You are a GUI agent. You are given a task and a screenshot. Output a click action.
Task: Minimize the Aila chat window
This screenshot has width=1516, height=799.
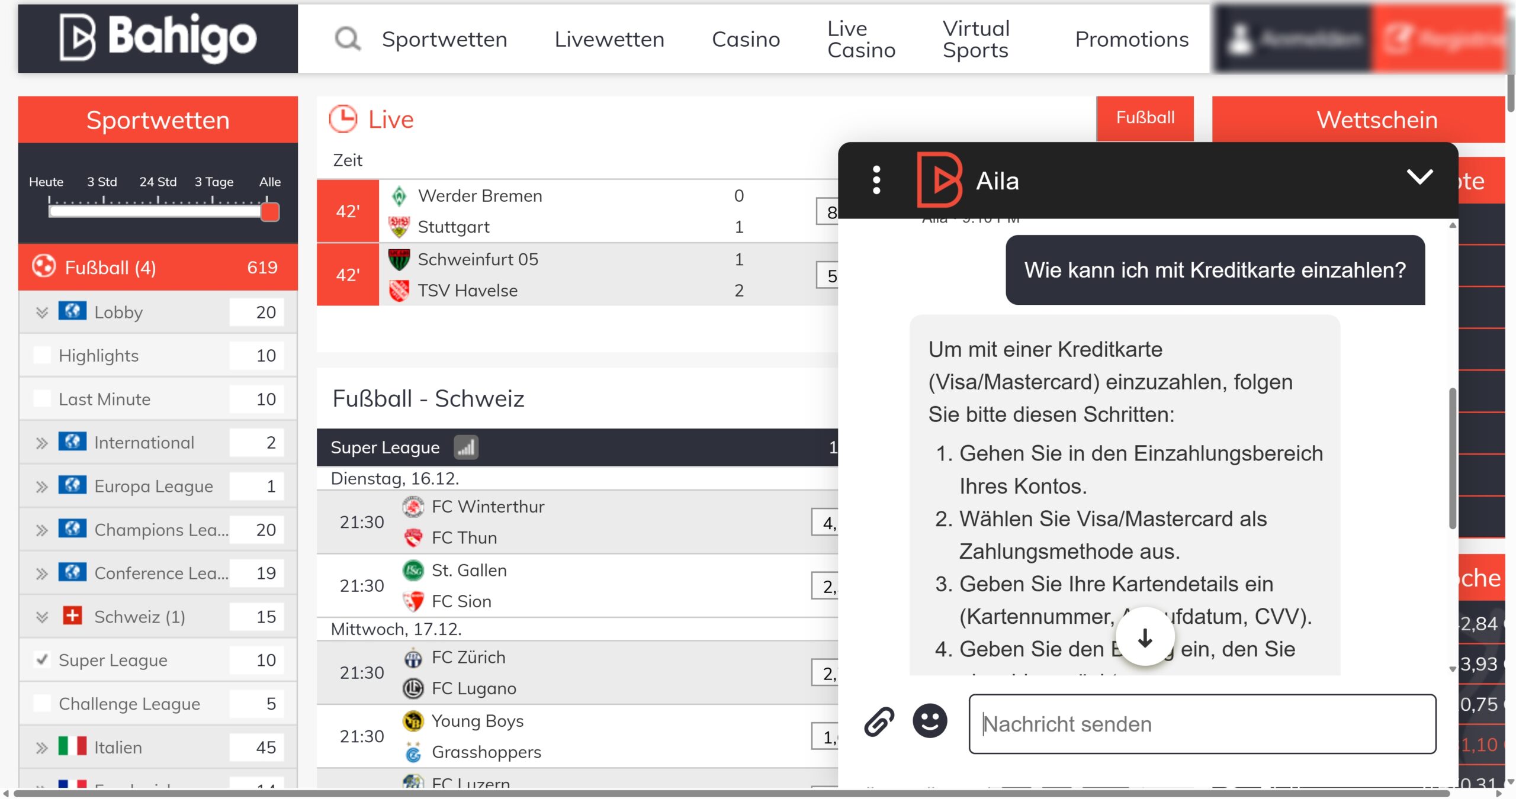point(1419,177)
